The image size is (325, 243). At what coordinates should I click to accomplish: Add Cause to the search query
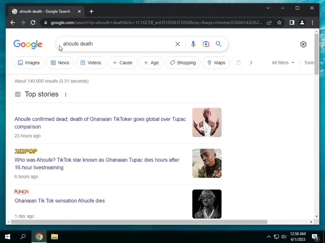(x=123, y=63)
